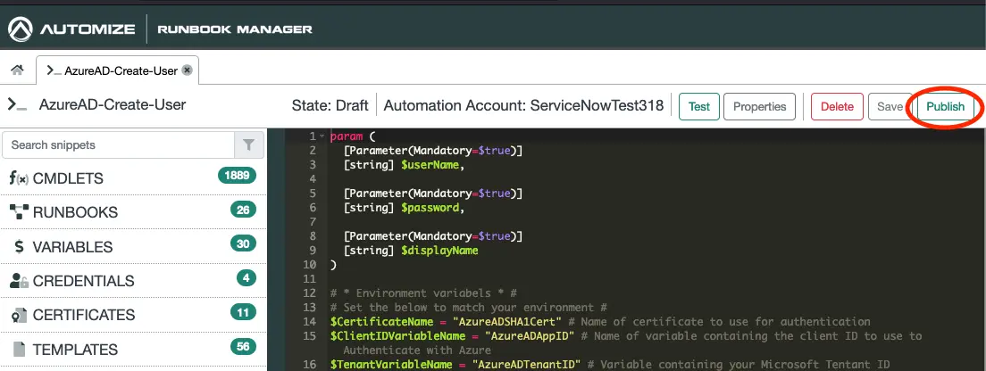The image size is (986, 371).
Task: Open the CERTIFICATES category
Action: pyautogui.click(x=84, y=315)
